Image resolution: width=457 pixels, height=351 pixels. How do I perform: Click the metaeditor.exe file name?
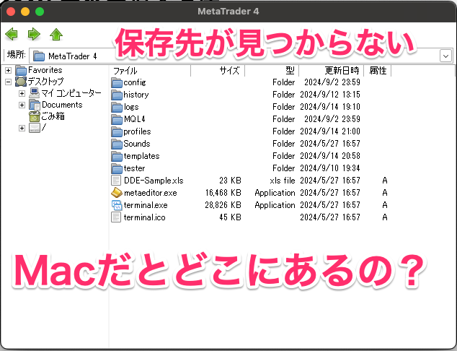[151, 193]
